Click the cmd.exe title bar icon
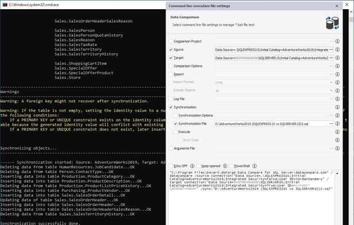The height and width of the screenshot is (225, 354). tap(5, 5)
